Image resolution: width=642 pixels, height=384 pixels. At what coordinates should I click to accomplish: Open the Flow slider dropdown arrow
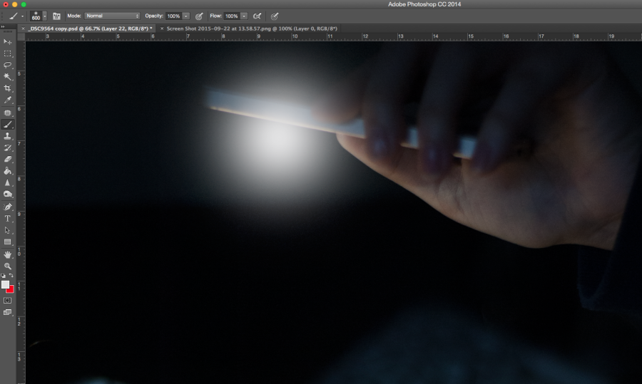244,16
